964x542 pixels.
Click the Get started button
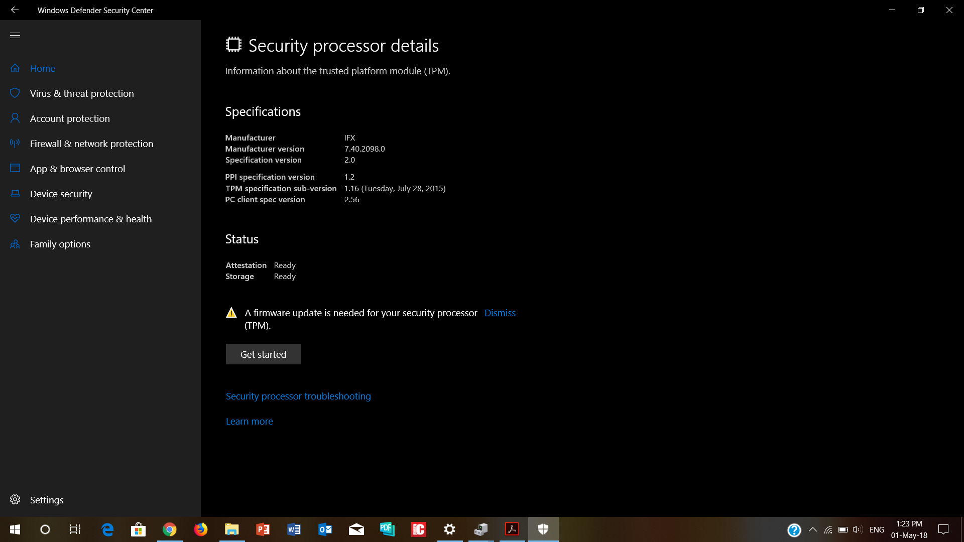[x=263, y=354]
